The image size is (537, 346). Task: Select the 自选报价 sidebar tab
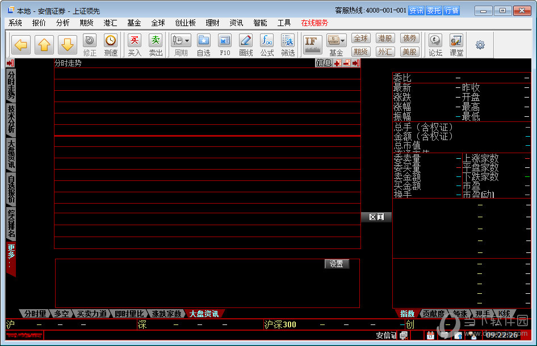[x=11, y=189]
